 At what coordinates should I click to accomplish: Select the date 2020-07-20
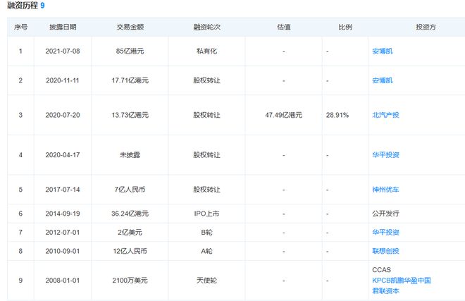[x=63, y=115]
